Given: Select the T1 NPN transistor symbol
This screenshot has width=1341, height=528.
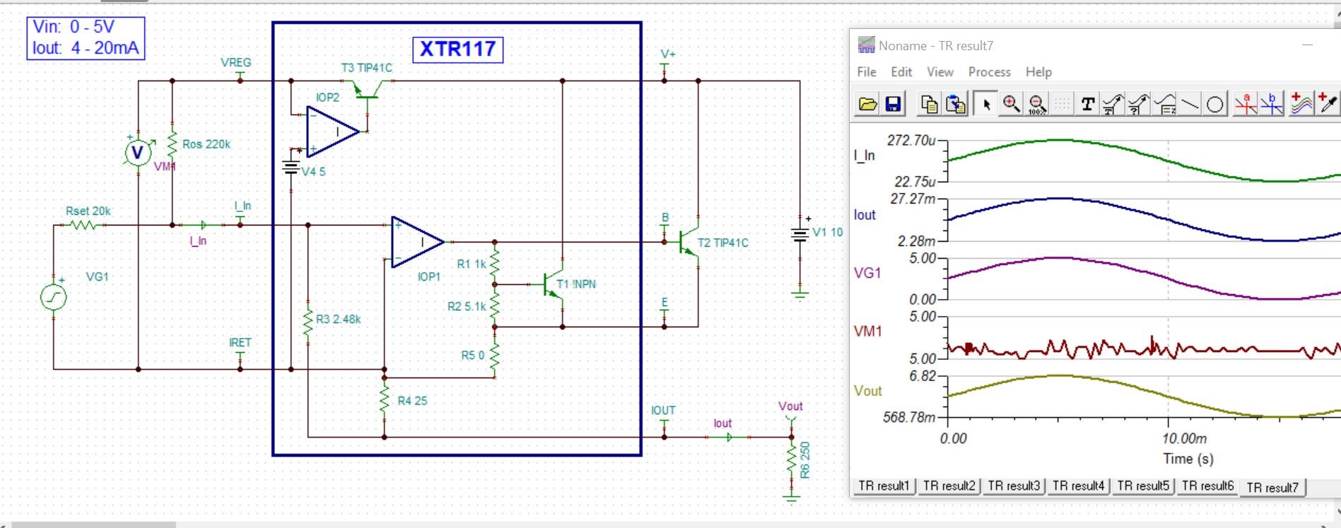Looking at the screenshot, I should pos(553,284).
